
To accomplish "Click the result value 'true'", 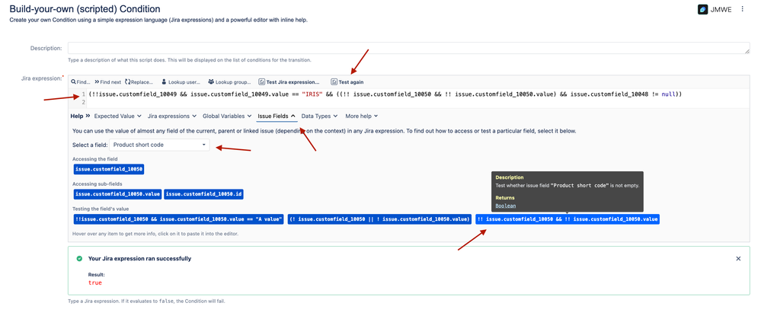I will [x=95, y=282].
